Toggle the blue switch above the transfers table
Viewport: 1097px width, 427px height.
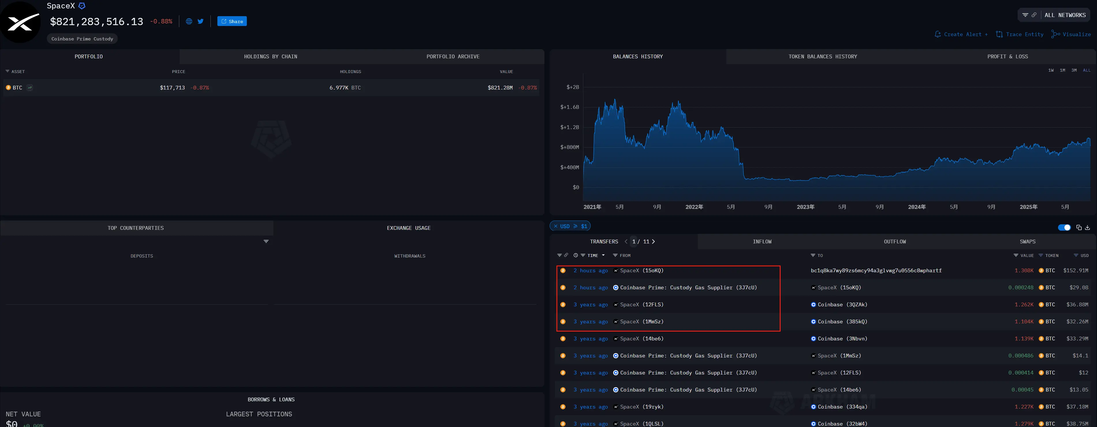click(1064, 227)
